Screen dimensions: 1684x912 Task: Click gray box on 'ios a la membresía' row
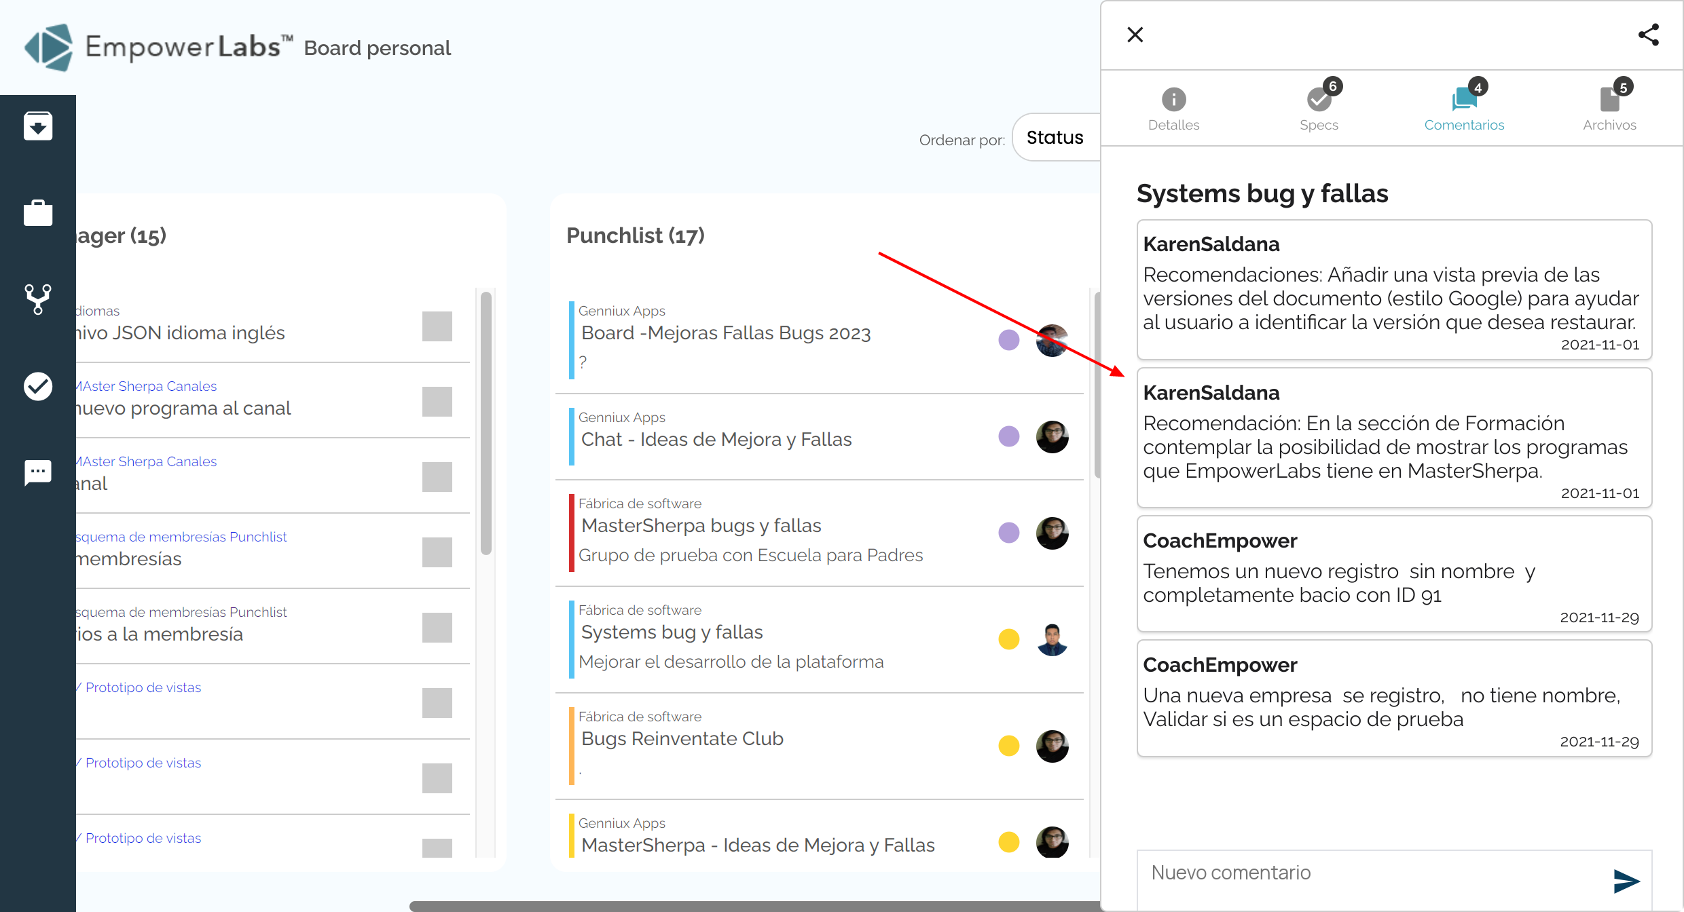point(437,628)
